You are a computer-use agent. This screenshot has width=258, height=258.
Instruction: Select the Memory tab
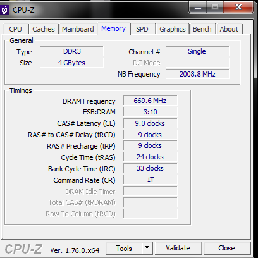point(113,28)
